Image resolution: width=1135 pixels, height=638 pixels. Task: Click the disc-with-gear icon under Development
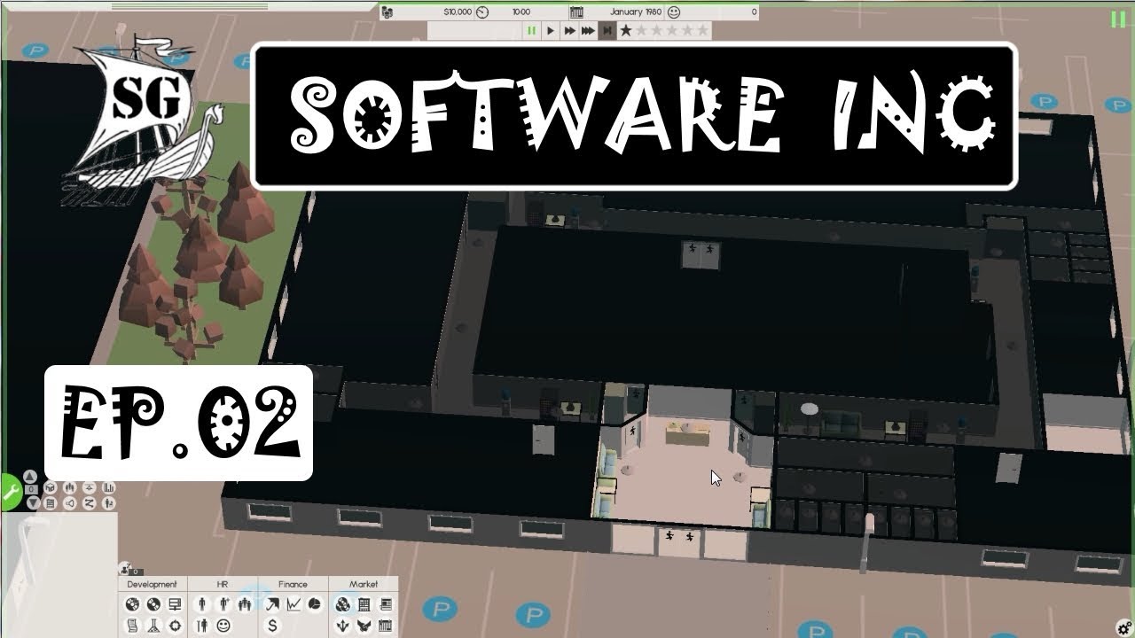tap(132, 603)
